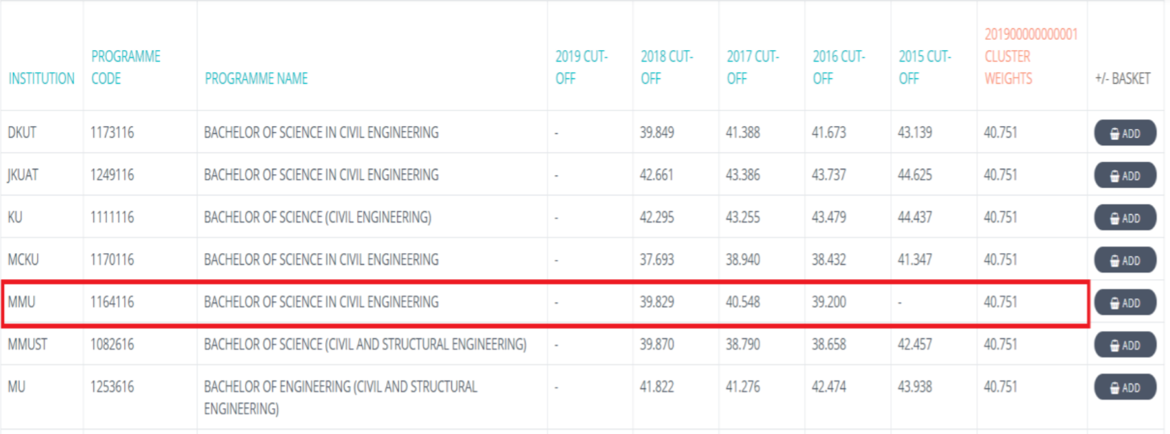1170x434 pixels.
Task: Sort table by 2018 Cut-Off header
Action: [667, 67]
